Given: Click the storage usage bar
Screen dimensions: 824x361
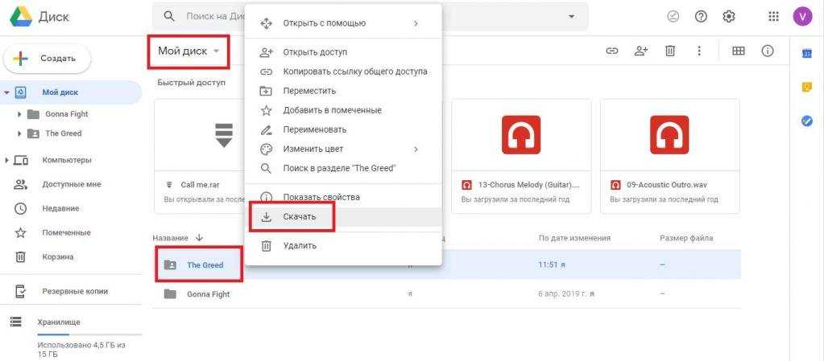Looking at the screenshot, I should (x=89, y=333).
